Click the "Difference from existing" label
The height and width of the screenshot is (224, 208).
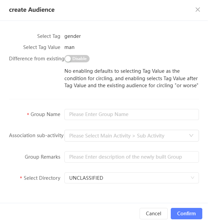coord(37,59)
